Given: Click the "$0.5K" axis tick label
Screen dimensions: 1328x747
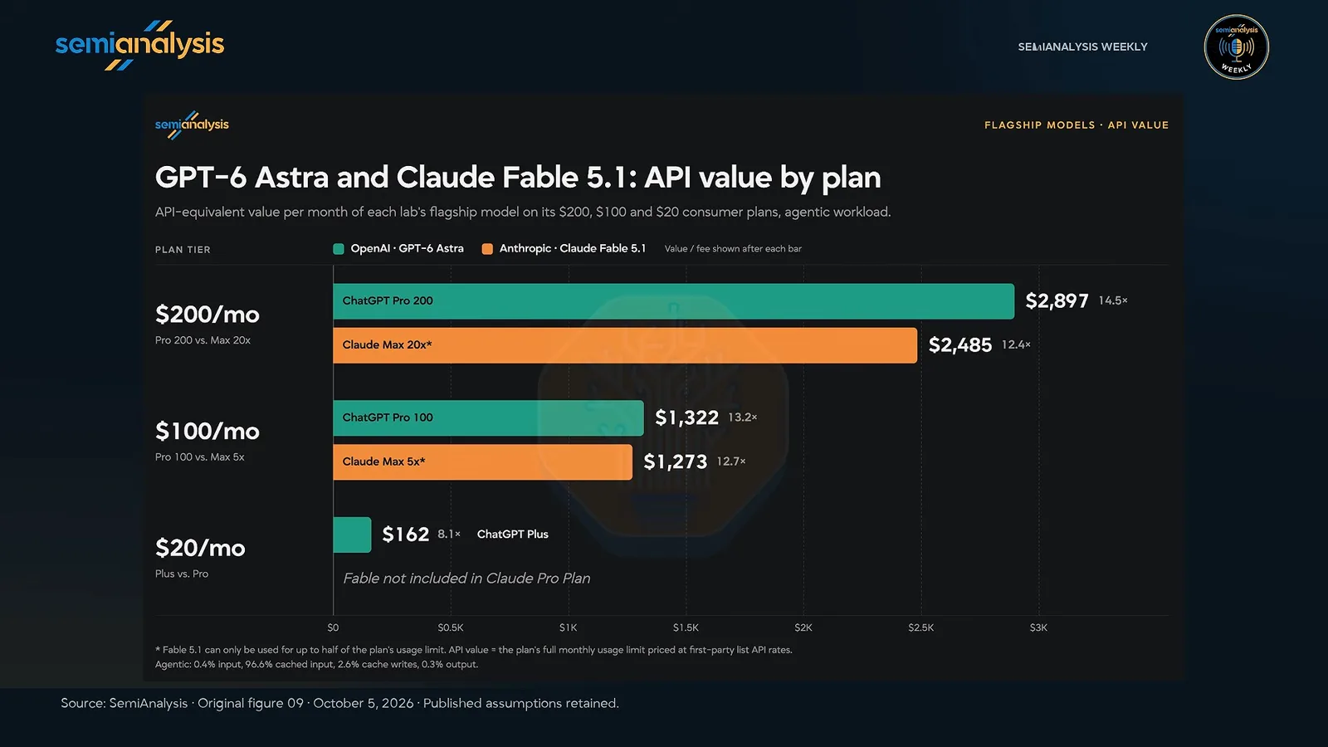Looking at the screenshot, I should [x=451, y=628].
